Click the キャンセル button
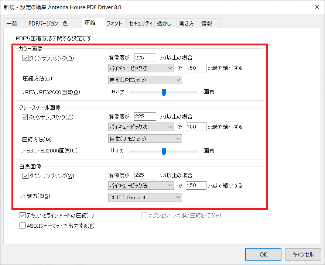This screenshot has width=325, height=265. (x=303, y=254)
